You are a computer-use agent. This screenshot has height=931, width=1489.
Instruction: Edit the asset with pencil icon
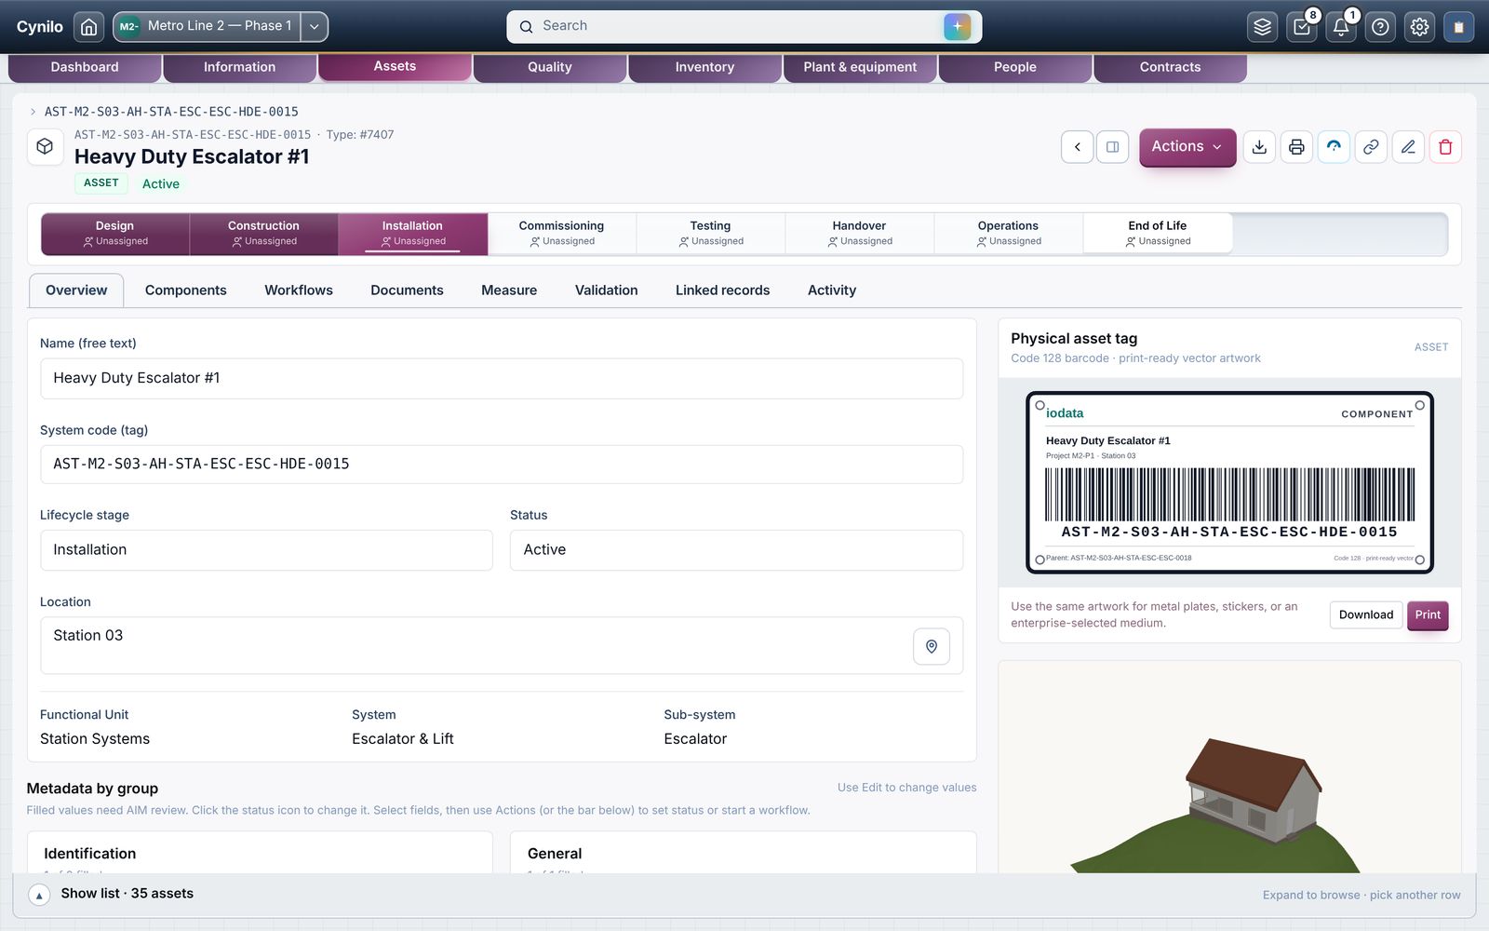coord(1408,147)
